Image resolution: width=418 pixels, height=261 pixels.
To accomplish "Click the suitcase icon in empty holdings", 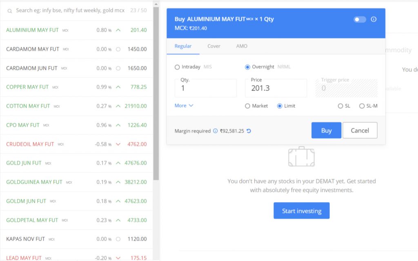I will click(x=302, y=157).
